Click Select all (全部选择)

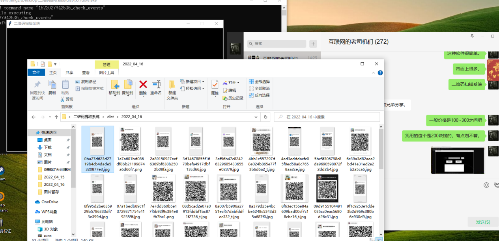[x=259, y=82]
